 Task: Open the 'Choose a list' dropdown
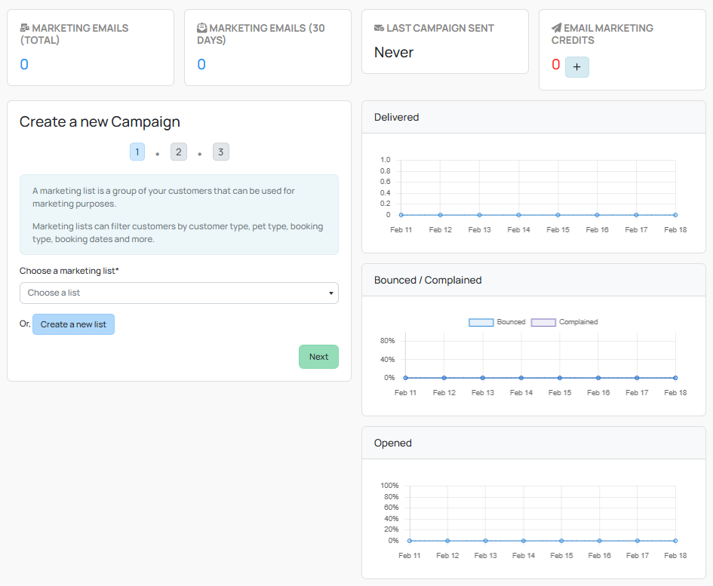tap(179, 293)
